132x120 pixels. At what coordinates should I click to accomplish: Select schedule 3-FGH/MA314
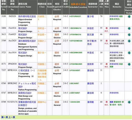[75, 34]
